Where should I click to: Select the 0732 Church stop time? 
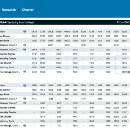click(x=34, y=63)
